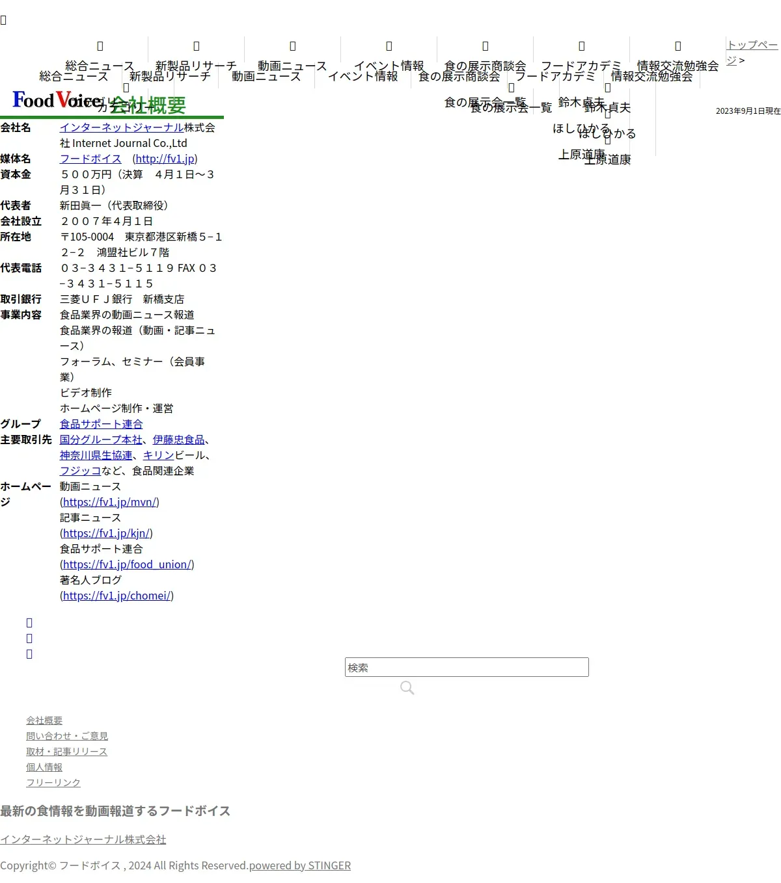This screenshot has width=781, height=883.
Task: Visit the 国分グループ本社 link
Action: 101,440
